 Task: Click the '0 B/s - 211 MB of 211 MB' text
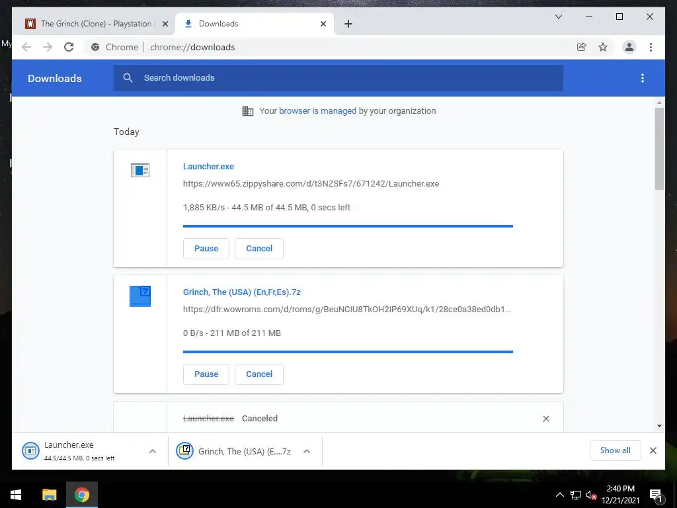pos(232,333)
